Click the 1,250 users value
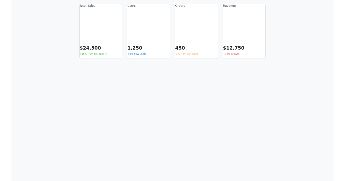The image size is (345, 181). point(135,48)
